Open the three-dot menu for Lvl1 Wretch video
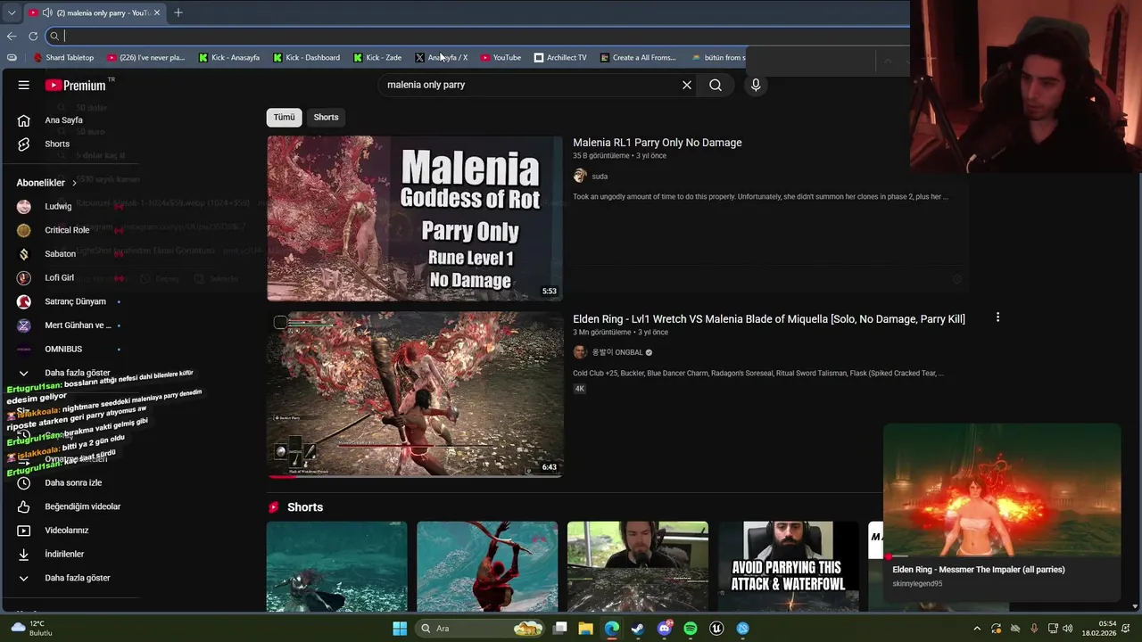 (997, 317)
